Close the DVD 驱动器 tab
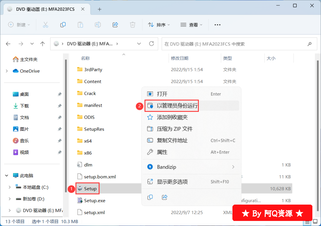This screenshot has height=226, width=321. tap(83, 9)
